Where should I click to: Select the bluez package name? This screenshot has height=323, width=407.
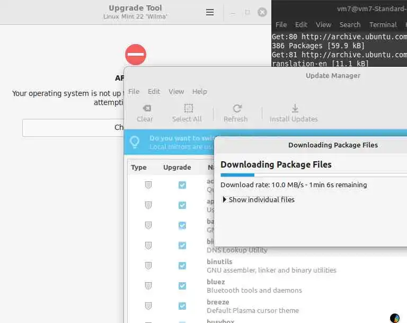(x=216, y=282)
